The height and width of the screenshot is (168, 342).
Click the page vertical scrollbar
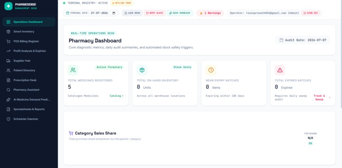pyautogui.click(x=341, y=55)
